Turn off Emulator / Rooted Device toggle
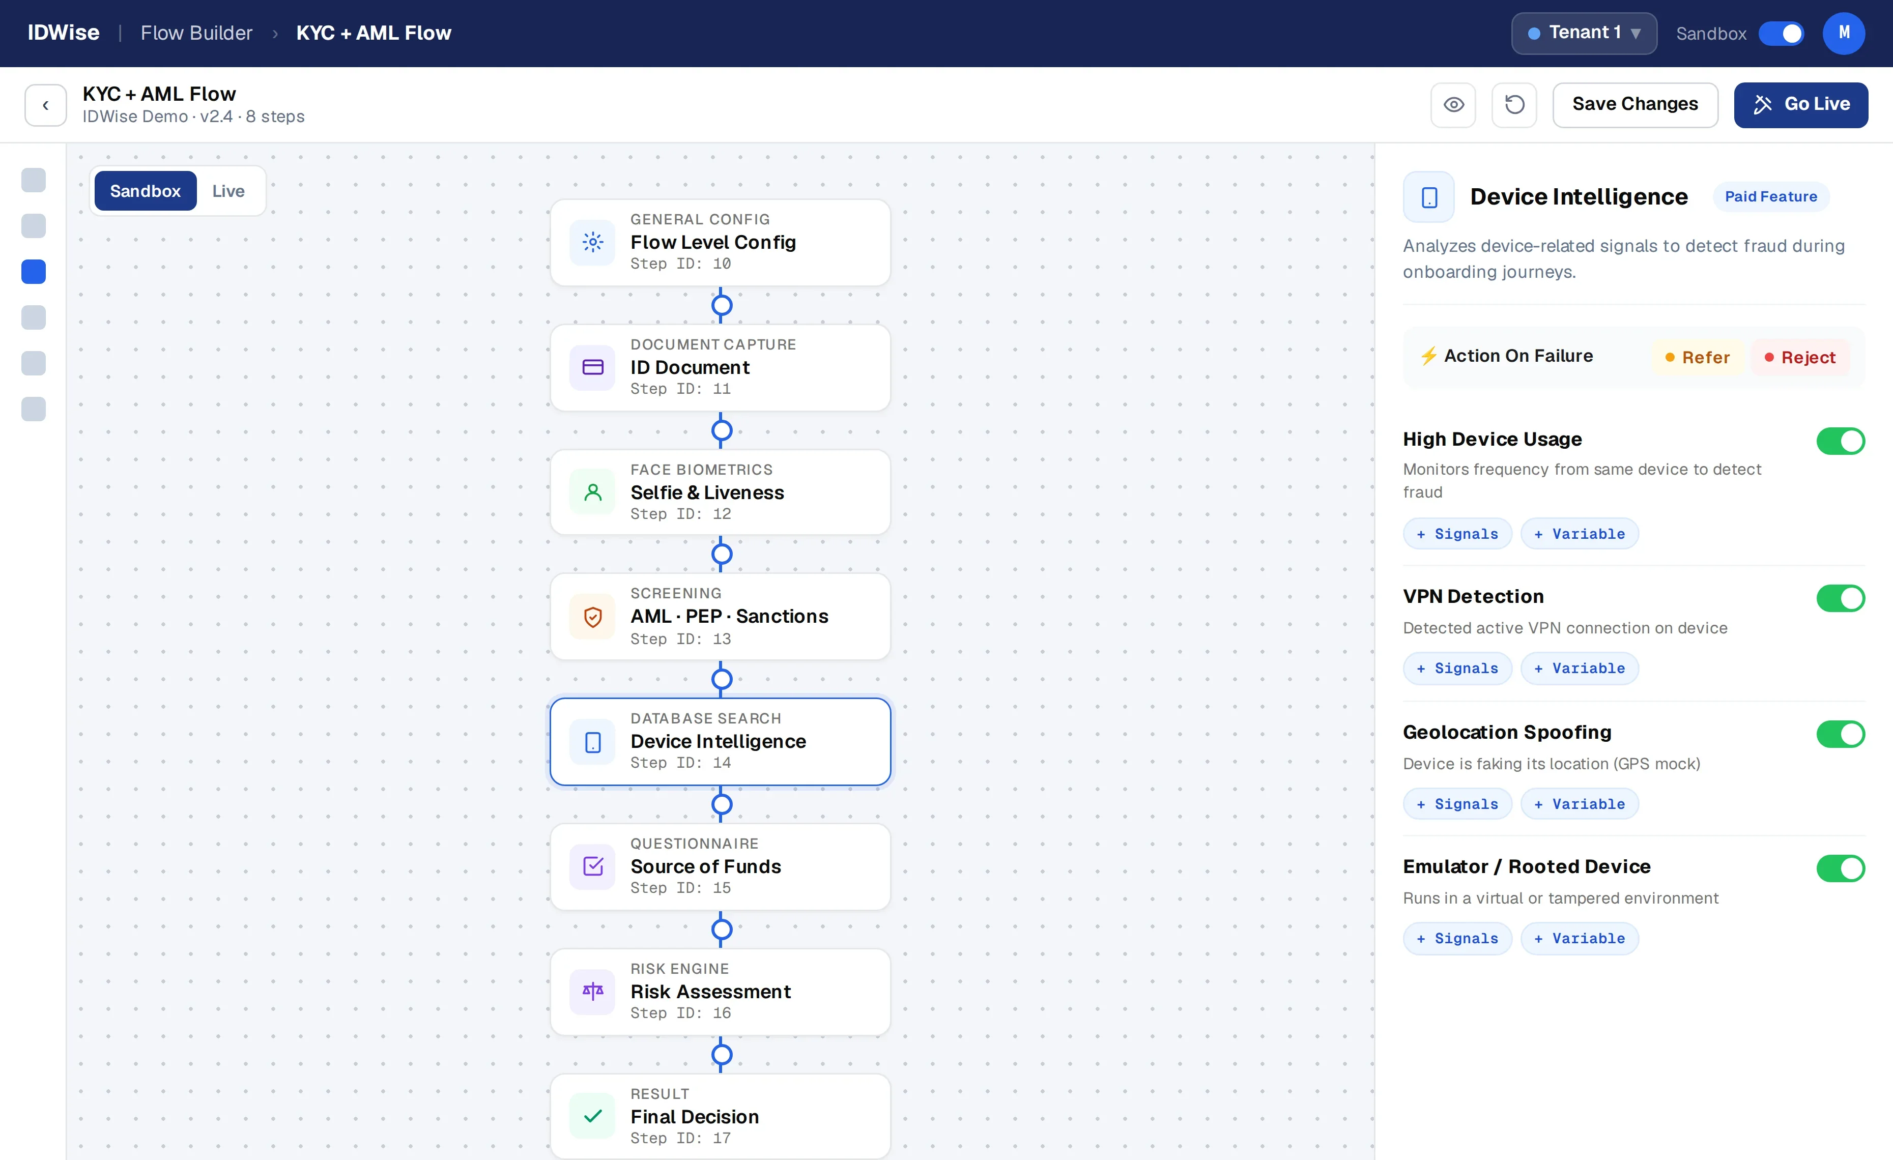The height and width of the screenshot is (1160, 1893). [1840, 868]
